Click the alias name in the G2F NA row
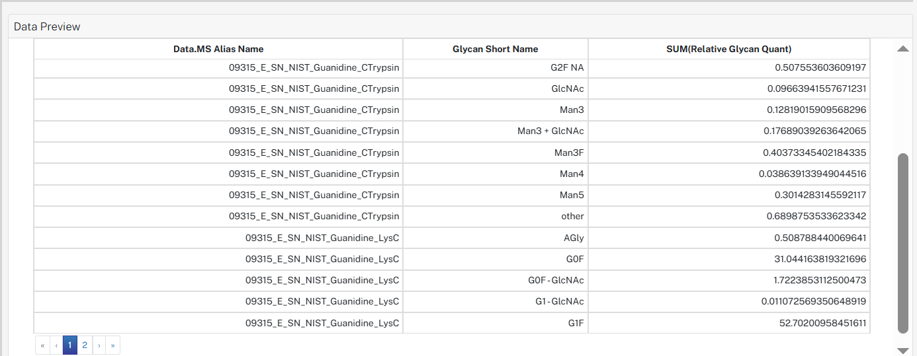 [x=314, y=67]
